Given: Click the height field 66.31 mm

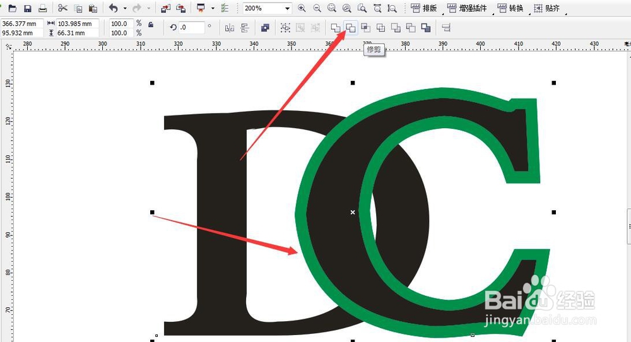Looking at the screenshot, I should coord(77,33).
